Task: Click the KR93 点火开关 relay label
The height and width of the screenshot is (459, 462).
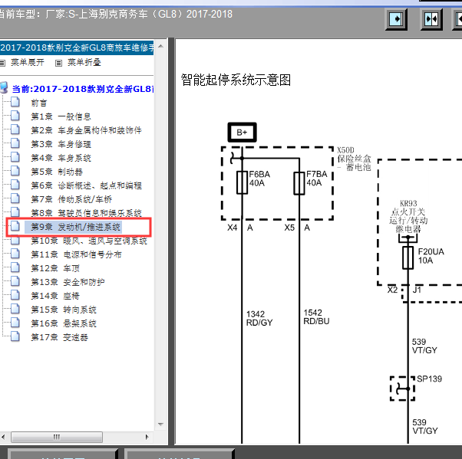Action: click(408, 216)
